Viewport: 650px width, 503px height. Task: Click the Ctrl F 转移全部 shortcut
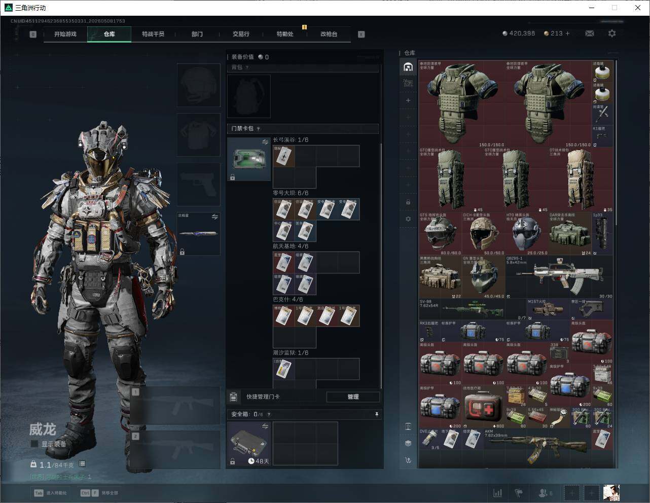(99, 493)
